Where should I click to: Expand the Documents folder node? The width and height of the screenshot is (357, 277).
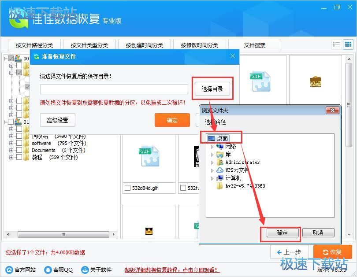click(11, 150)
